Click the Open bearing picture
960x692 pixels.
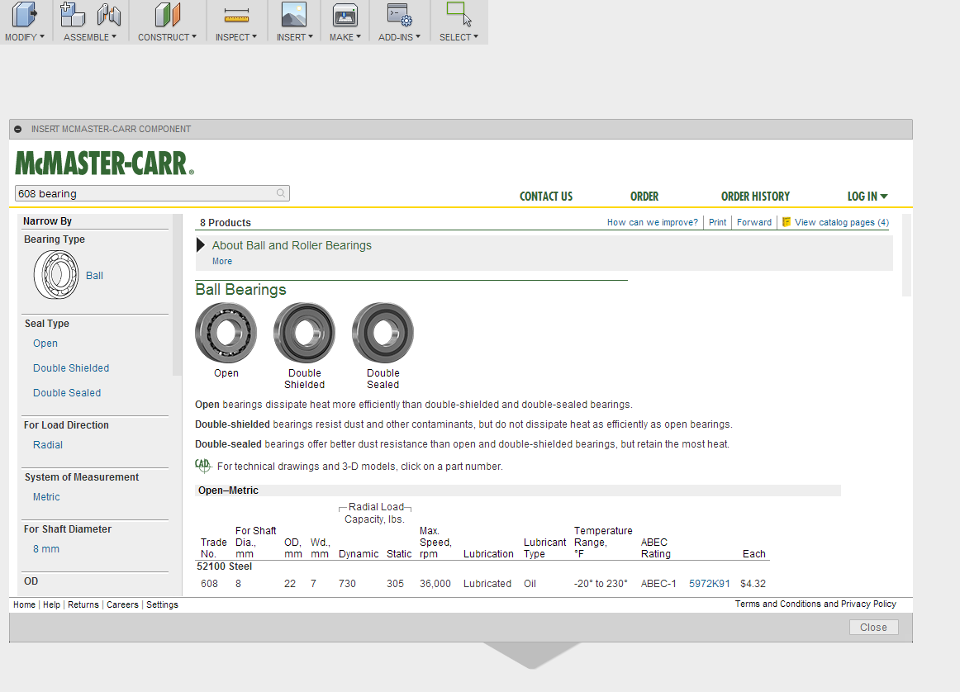click(226, 333)
